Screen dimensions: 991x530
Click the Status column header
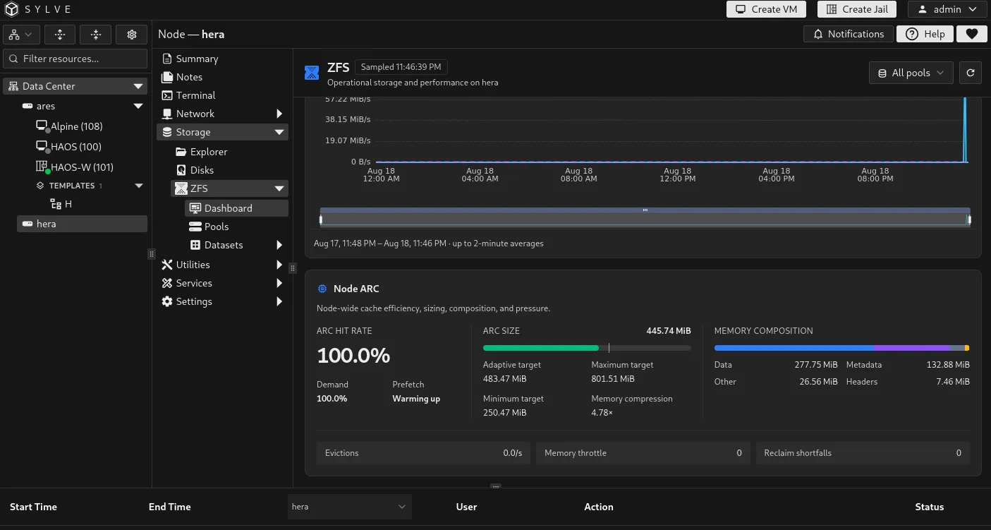(x=929, y=507)
